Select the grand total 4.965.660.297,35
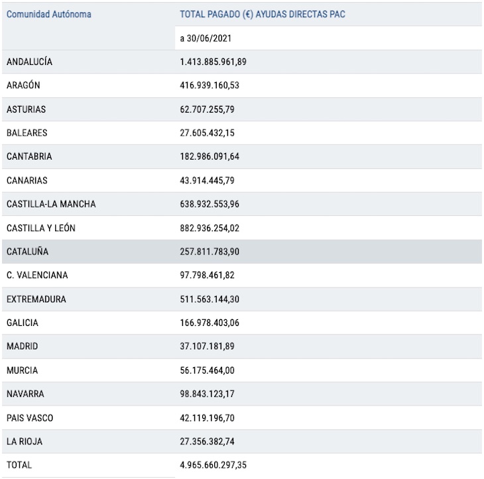 coord(213,465)
